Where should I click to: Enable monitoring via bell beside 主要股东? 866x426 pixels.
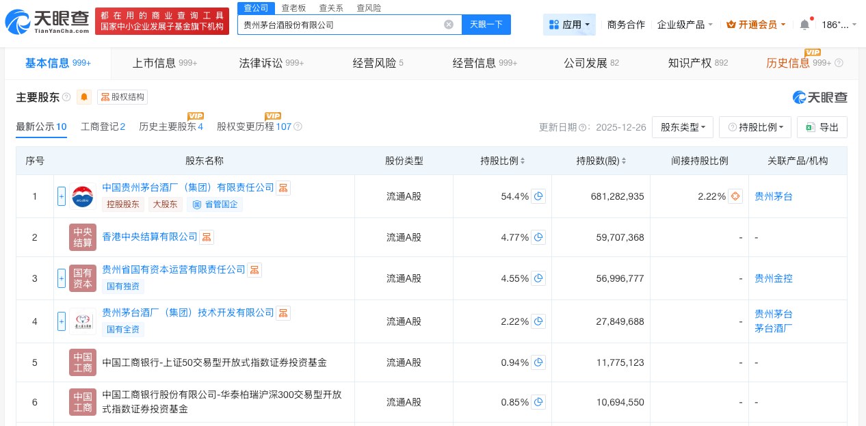(x=83, y=97)
